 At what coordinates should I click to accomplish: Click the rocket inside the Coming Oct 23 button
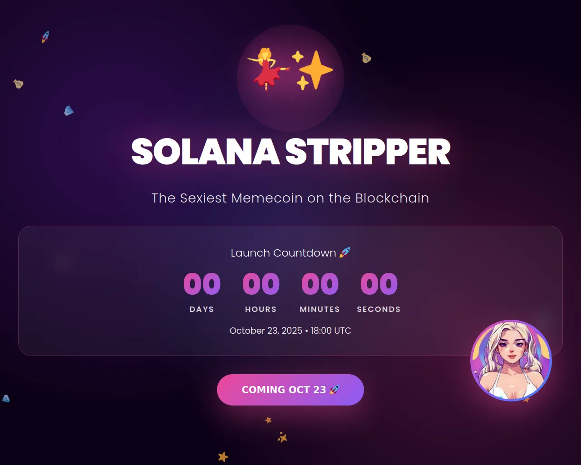pyautogui.click(x=335, y=390)
